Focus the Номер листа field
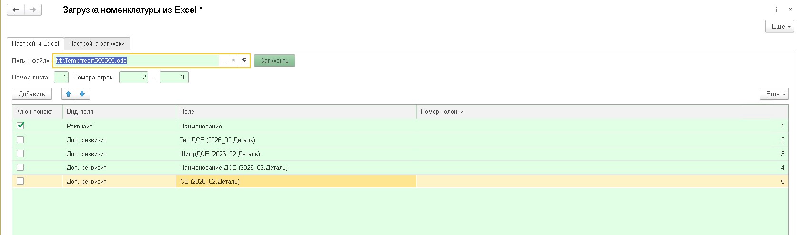The width and height of the screenshot is (797, 235). tap(61, 77)
